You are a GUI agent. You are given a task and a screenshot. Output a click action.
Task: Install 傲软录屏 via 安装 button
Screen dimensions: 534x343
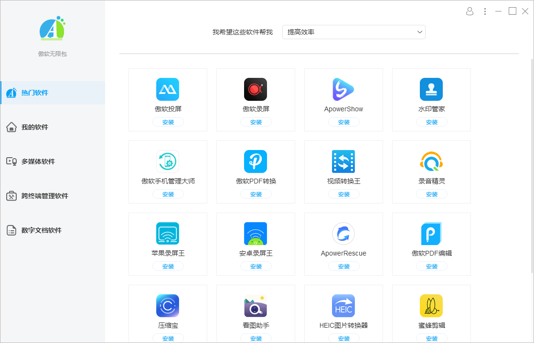coord(256,122)
